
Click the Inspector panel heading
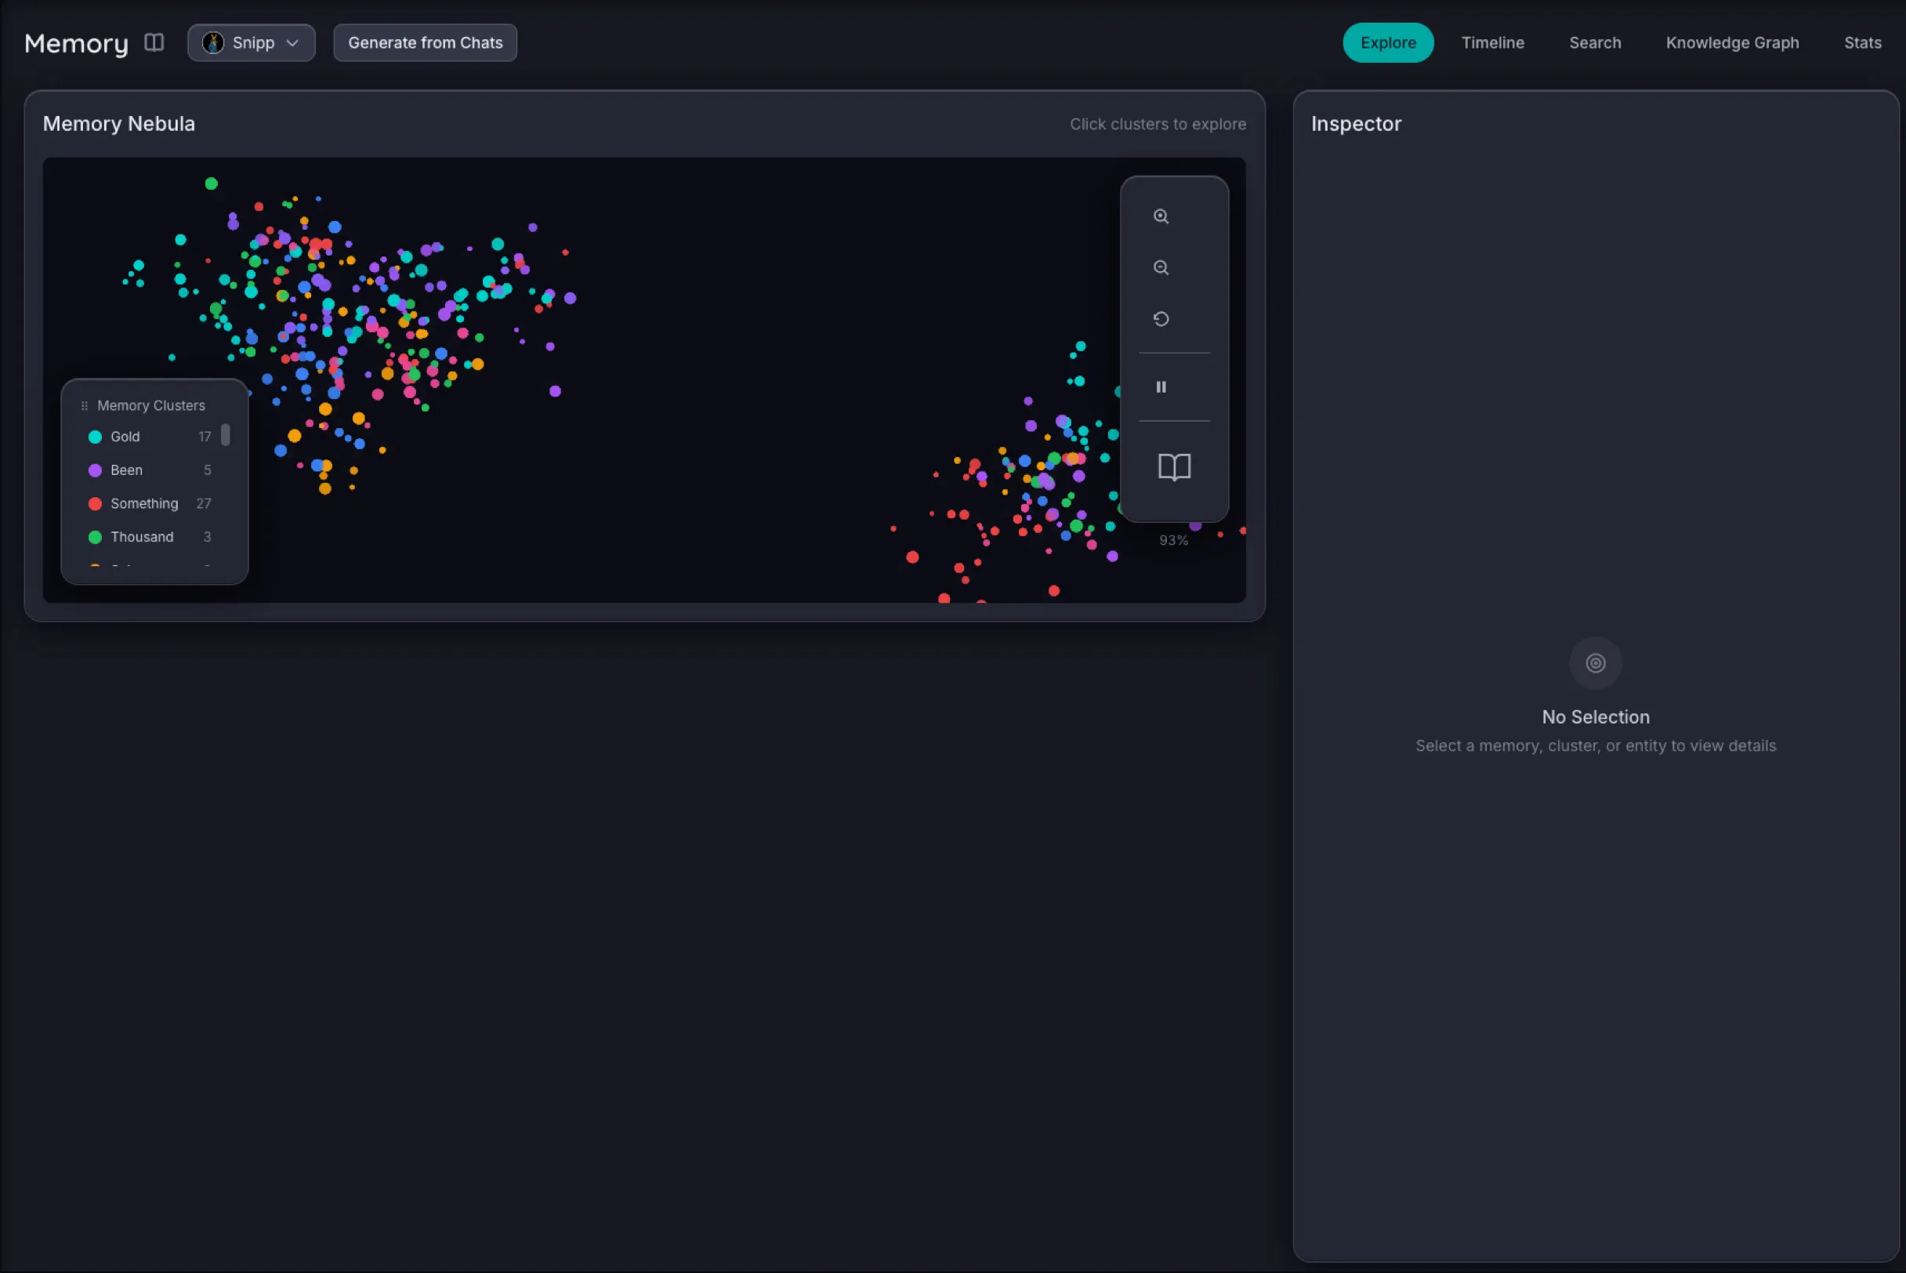pos(1356,123)
